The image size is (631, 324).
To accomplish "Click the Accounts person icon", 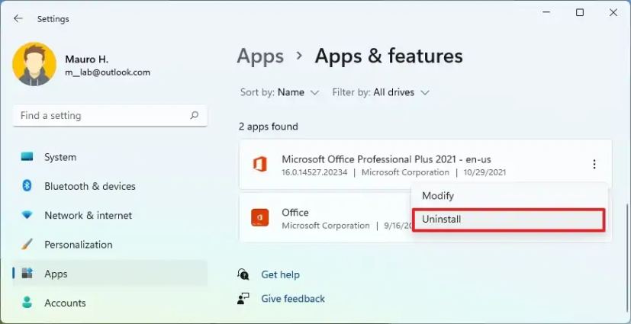I will 27,303.
